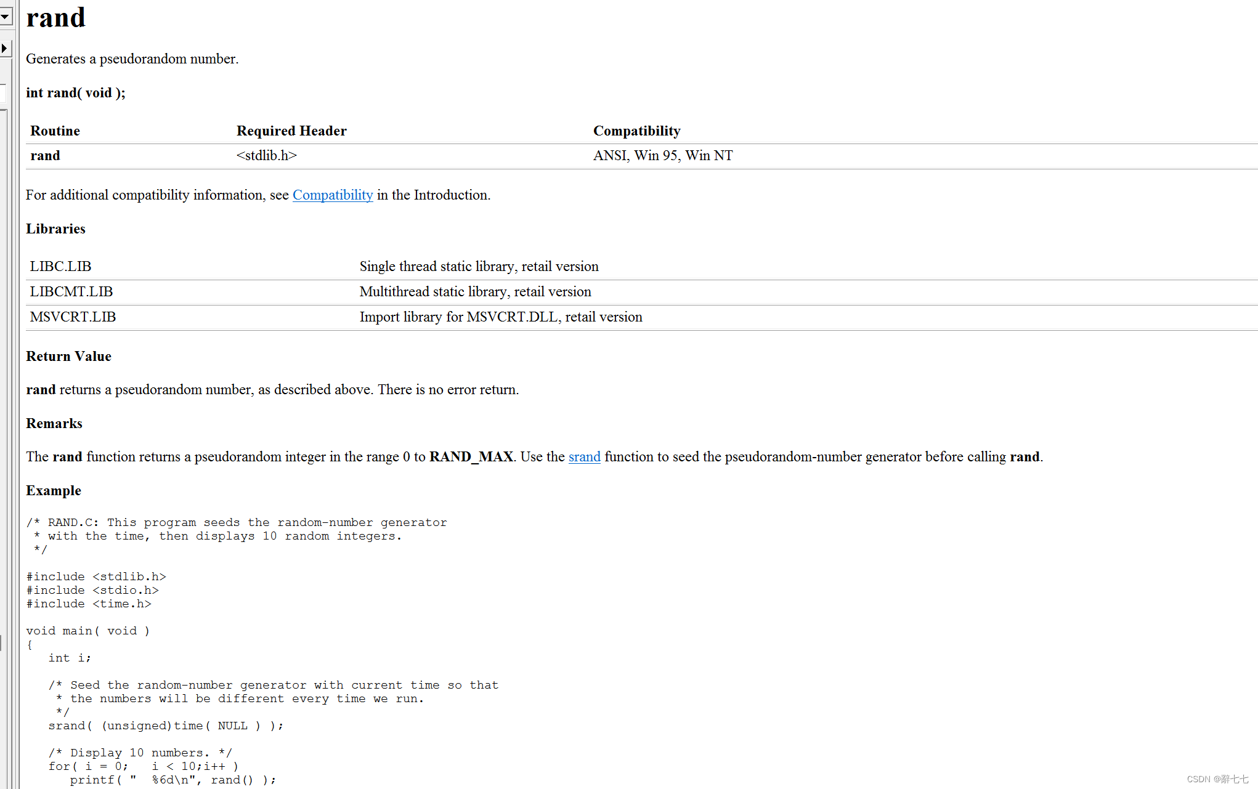Click the CSDN watermark in the bottom corner
Screen dimensions: 1258x789
coord(1217,779)
